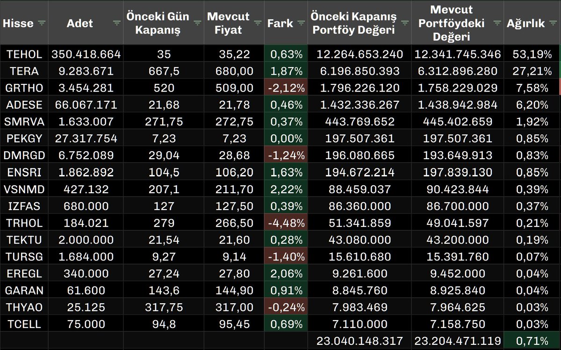The image size is (561, 350).
Task: Select the green 2,06% cell for EREGL
Action: click(285, 273)
